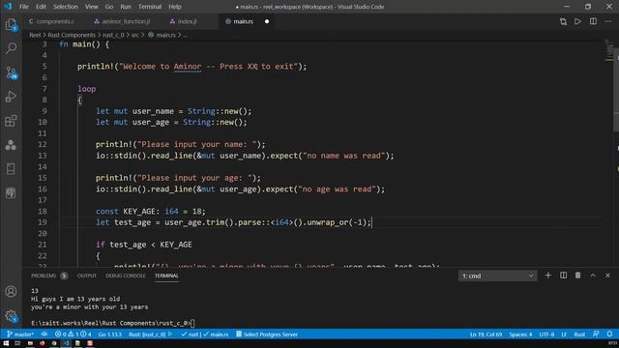Split the editor right
619x348 pixels.
593,21
